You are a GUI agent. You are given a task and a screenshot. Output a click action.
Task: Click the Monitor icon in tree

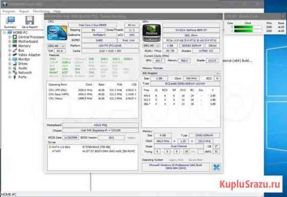coord(15,59)
